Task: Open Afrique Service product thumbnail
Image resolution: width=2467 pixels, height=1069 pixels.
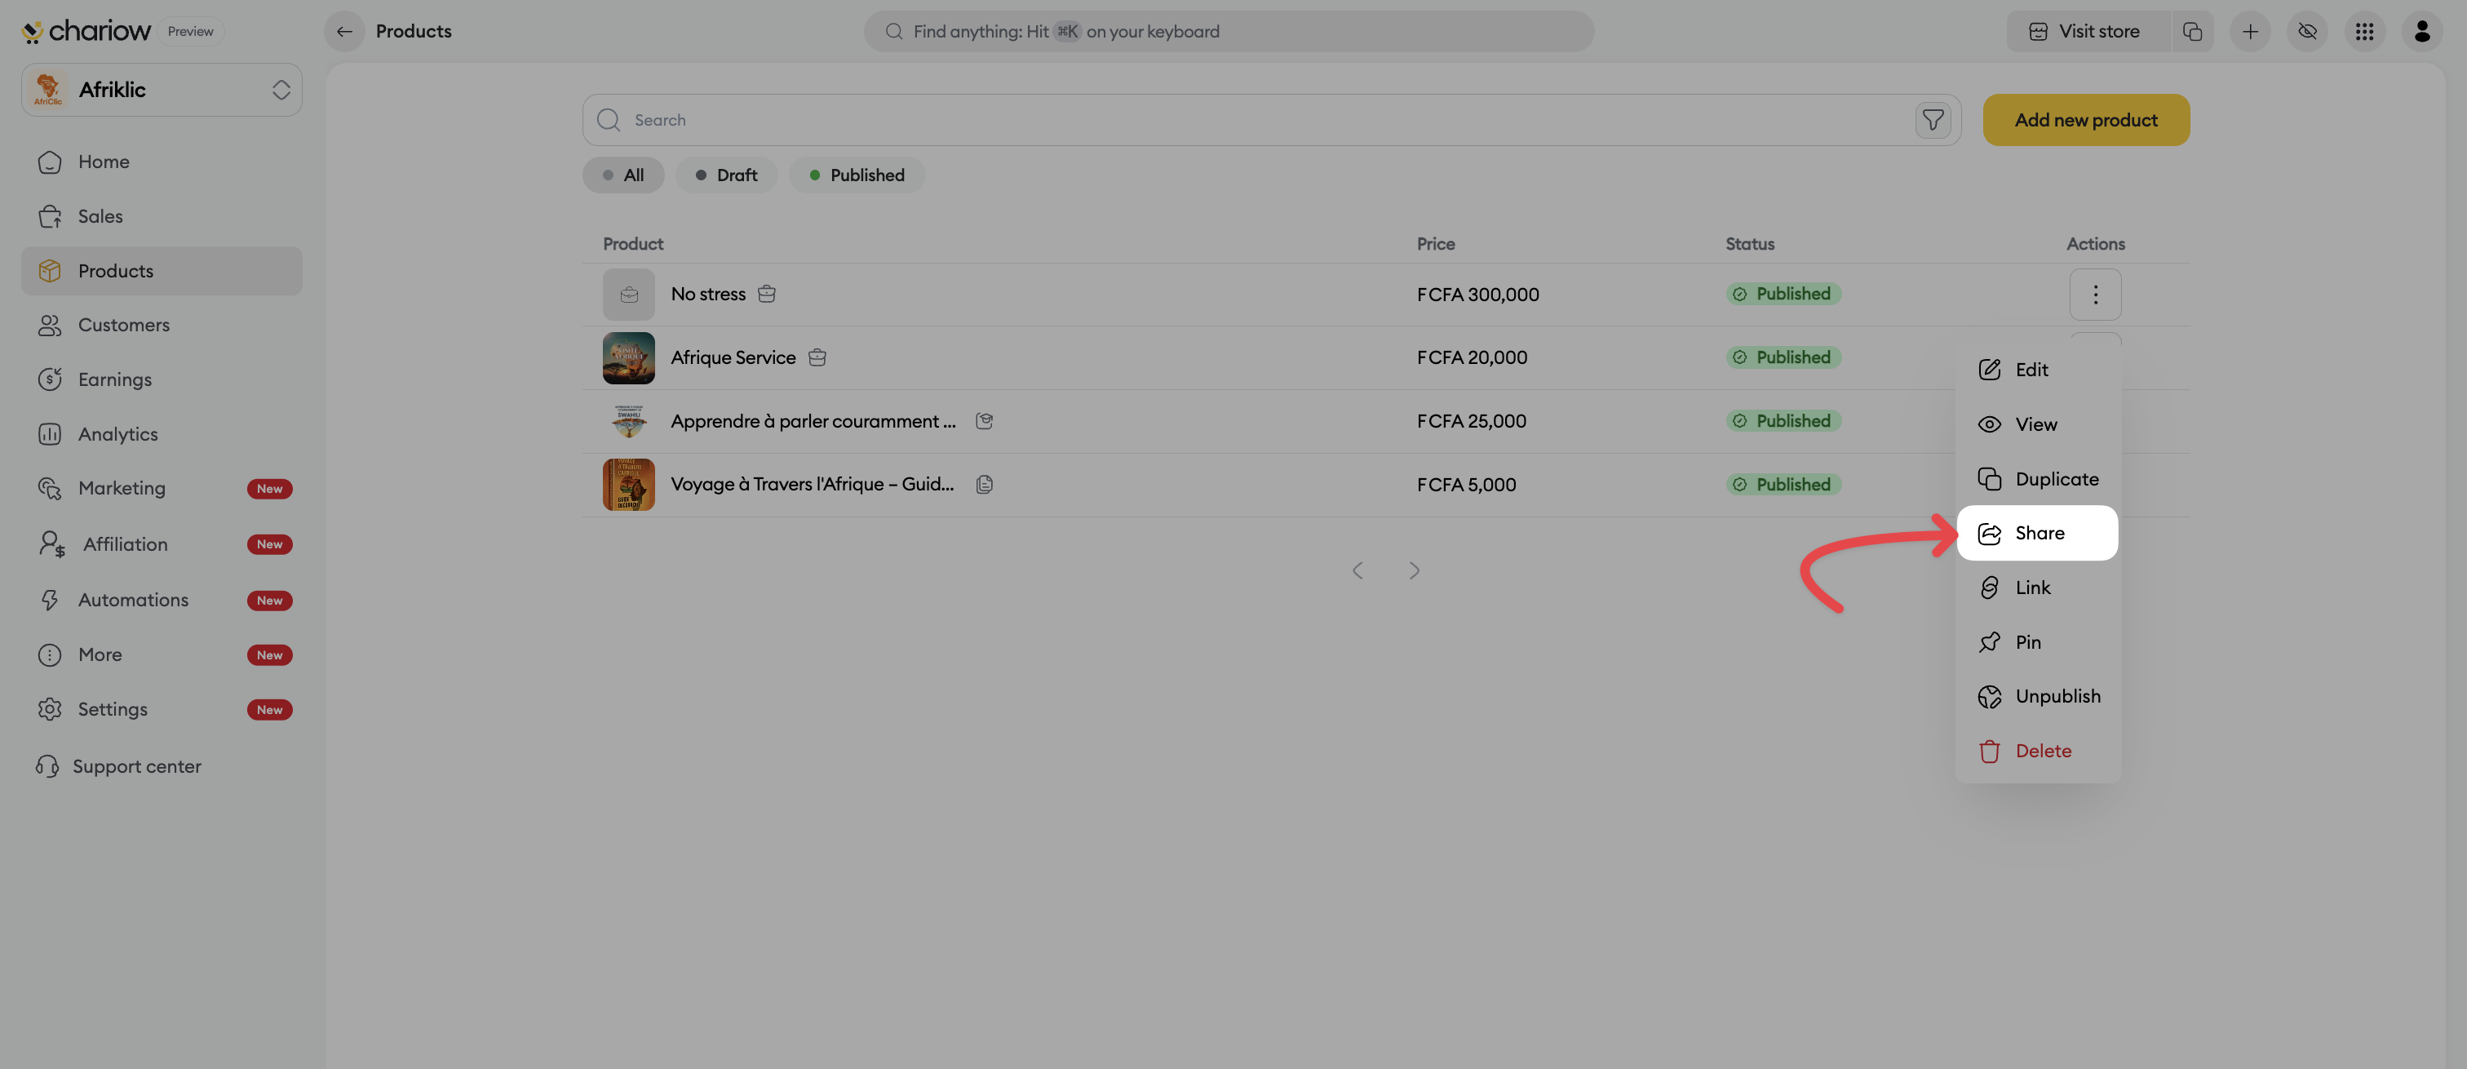Action: 628,357
